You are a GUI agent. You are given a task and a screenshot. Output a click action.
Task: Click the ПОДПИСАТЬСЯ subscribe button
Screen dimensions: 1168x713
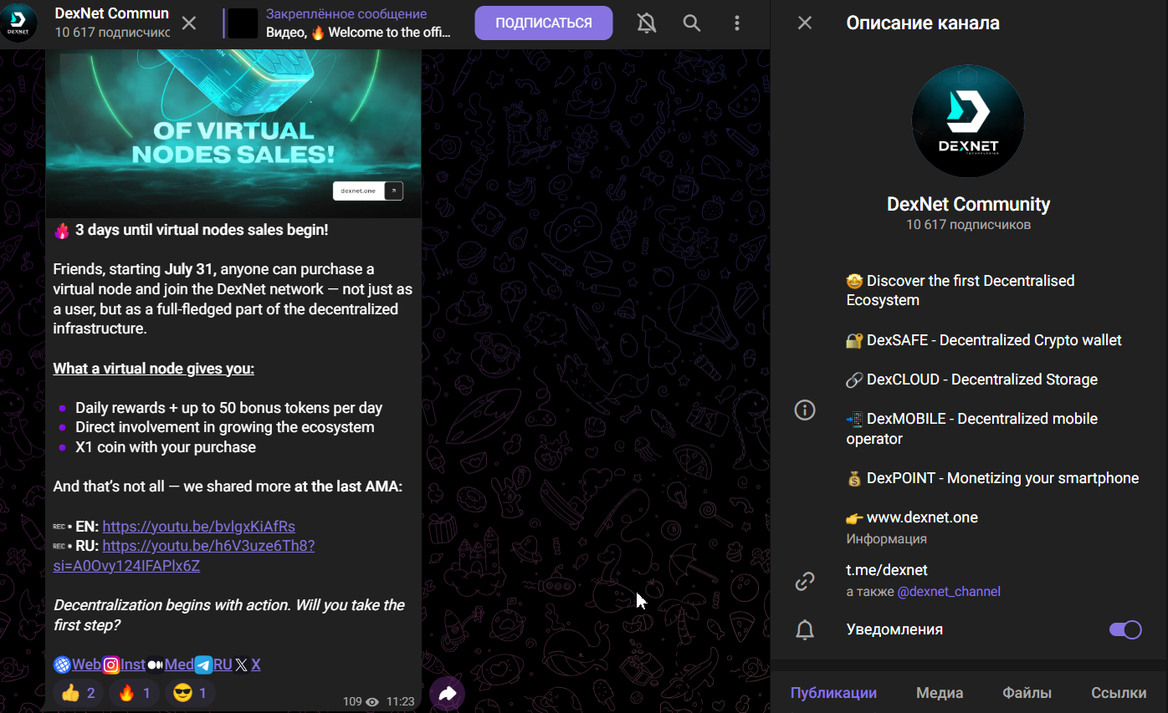point(544,23)
